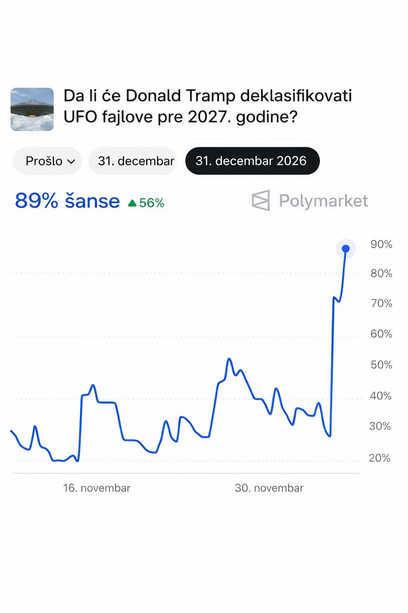This screenshot has height=613, width=408.
Task: Select the blue endpoint dot on the chart
Action: click(346, 249)
